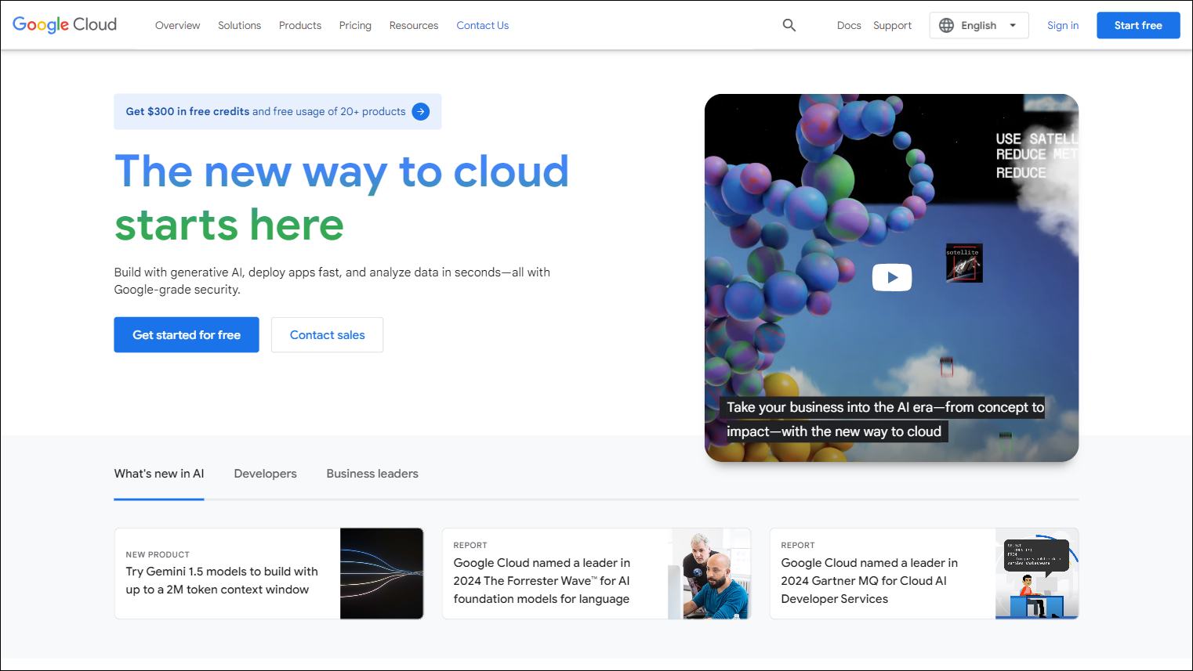Click the Contact Us link
Image resolution: width=1193 pixels, height=671 pixels.
pos(483,25)
